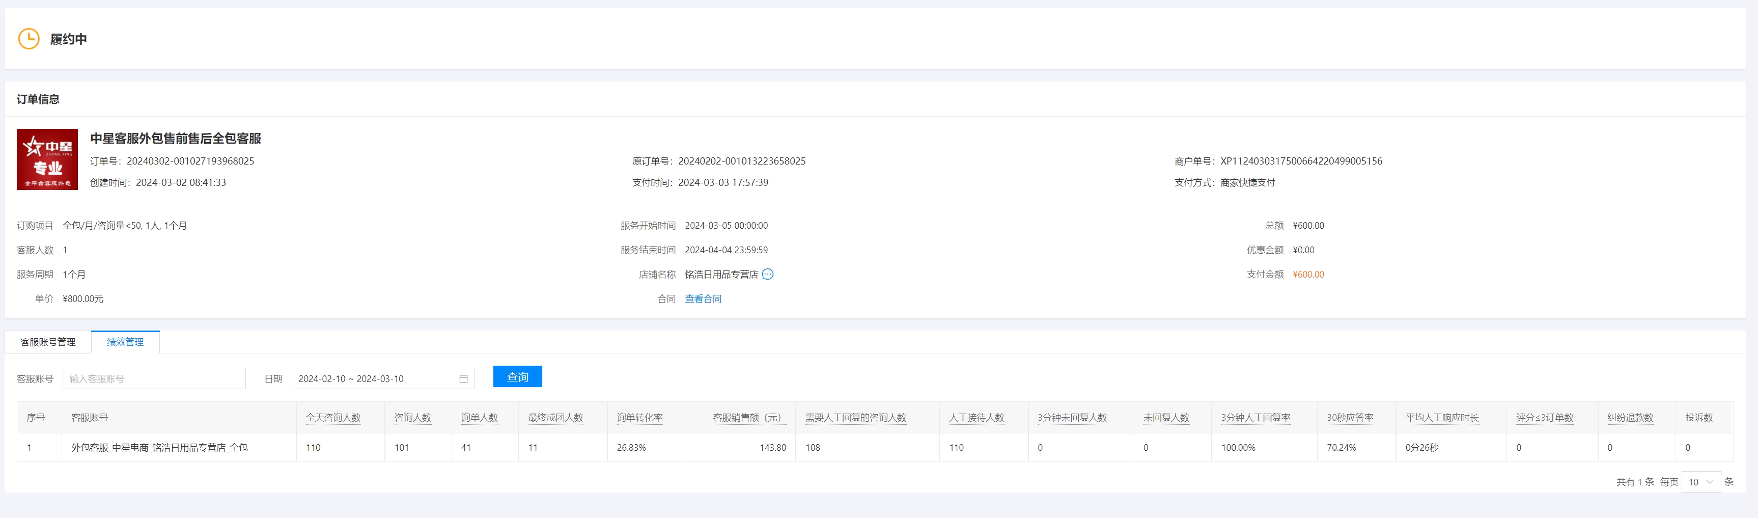Click merchant number XP1124030317500664220499005156
1758x518 pixels.
coord(1301,161)
